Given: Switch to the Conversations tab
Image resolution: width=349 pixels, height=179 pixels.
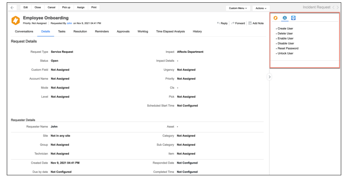Looking at the screenshot, I should pyautogui.click(x=24, y=31).
